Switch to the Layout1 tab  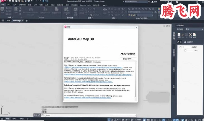click(14, 119)
